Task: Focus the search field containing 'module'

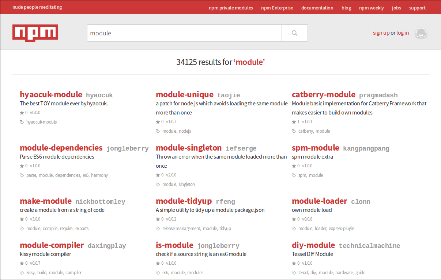Action: (184, 33)
